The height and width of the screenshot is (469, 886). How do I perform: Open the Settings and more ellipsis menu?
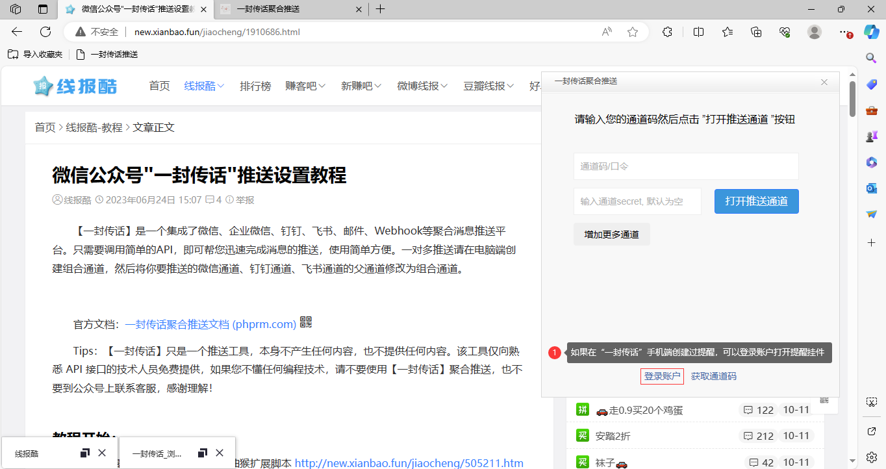(x=844, y=32)
